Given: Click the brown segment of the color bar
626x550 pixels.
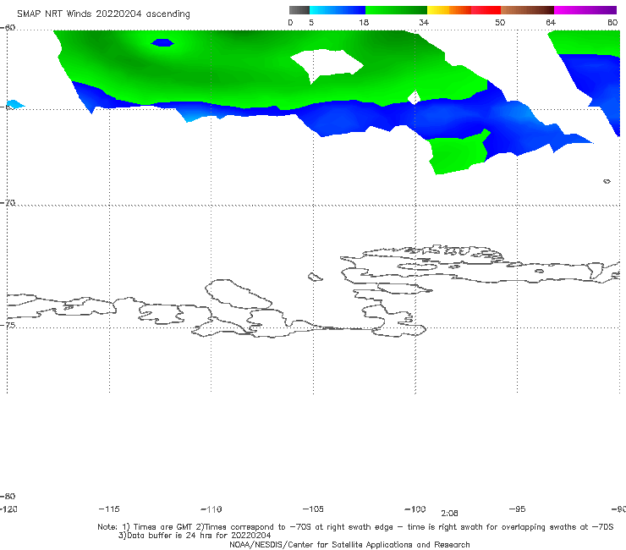Looking at the screenshot, I should (527, 10).
